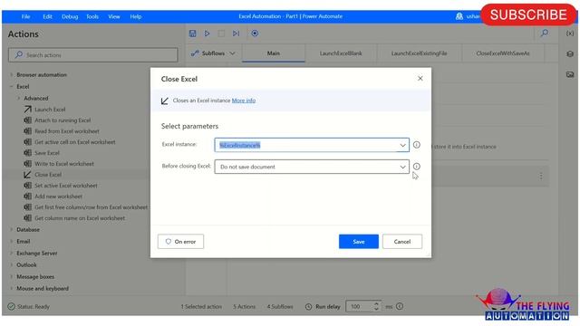
Task: Click Read from Excel worksheet icon
Action: point(28,131)
